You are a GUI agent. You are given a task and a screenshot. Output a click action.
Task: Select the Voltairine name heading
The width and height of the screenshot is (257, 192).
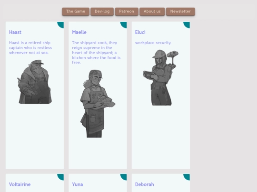pos(20,184)
